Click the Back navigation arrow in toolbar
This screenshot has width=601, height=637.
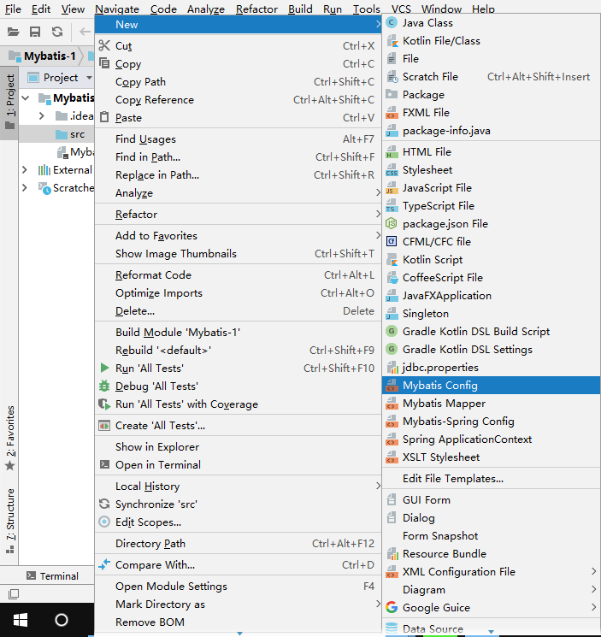click(x=85, y=32)
